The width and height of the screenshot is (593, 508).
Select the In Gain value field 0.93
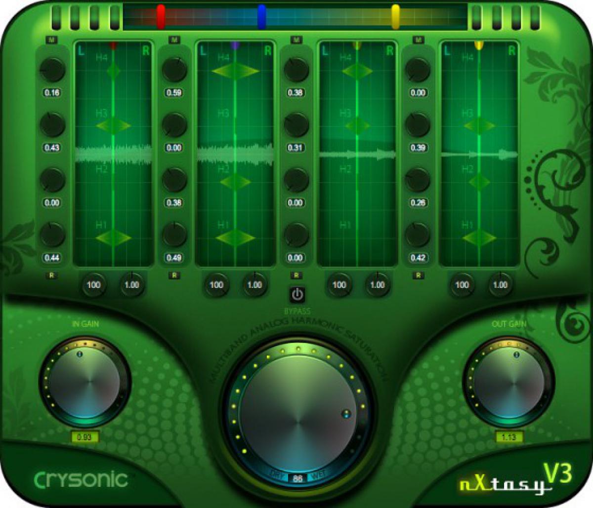pyautogui.click(x=85, y=437)
